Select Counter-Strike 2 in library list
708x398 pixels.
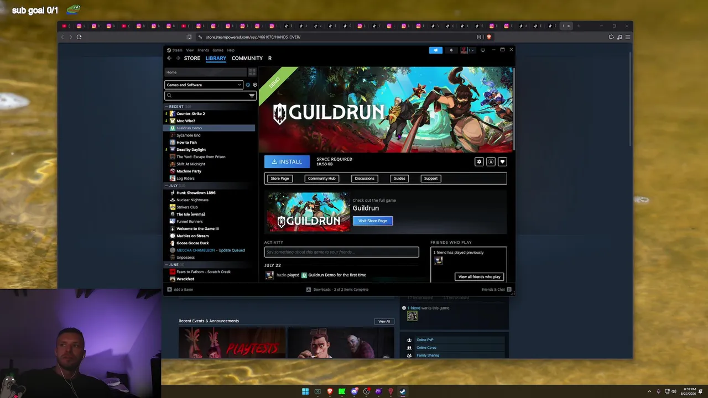coord(191,113)
